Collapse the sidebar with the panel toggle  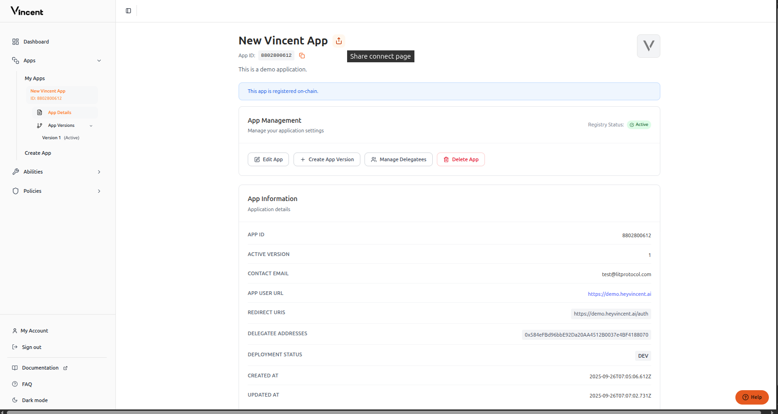[128, 11]
